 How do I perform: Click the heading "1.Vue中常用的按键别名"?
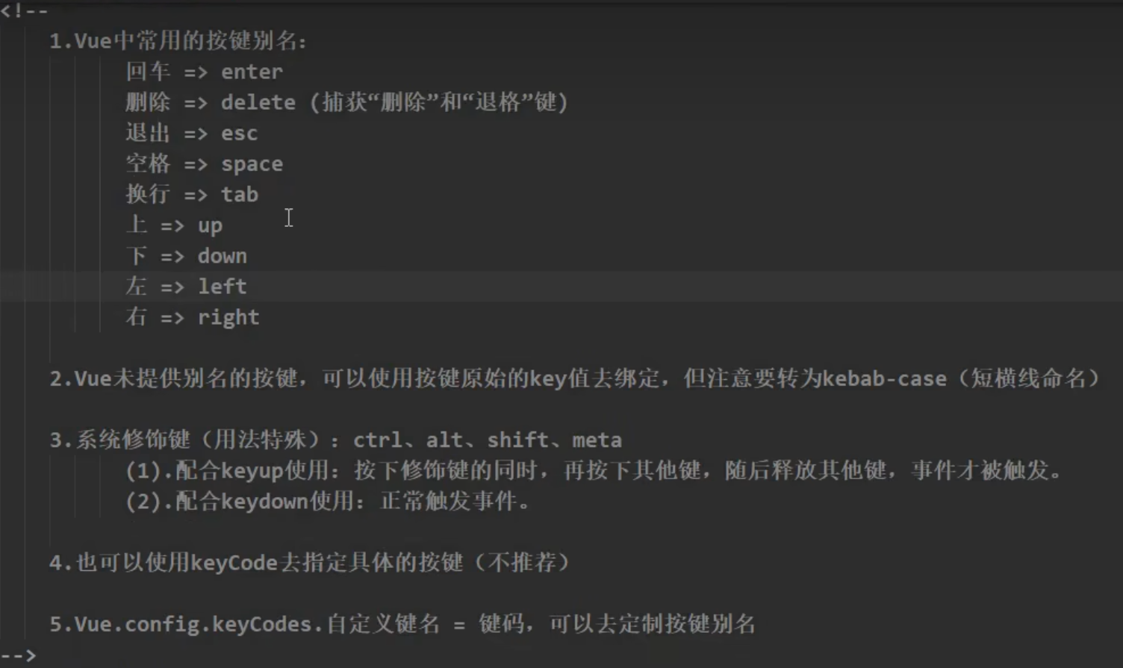pyautogui.click(x=178, y=41)
